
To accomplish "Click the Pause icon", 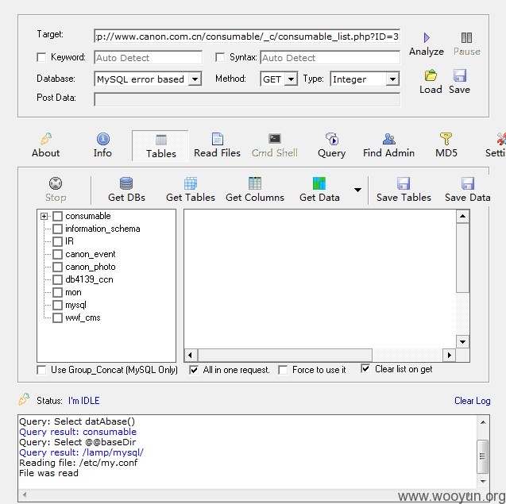I will 466,38.
